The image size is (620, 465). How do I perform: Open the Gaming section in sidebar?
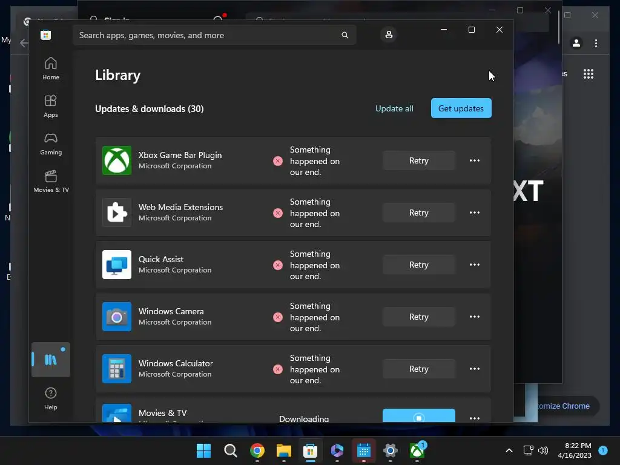[x=51, y=144]
